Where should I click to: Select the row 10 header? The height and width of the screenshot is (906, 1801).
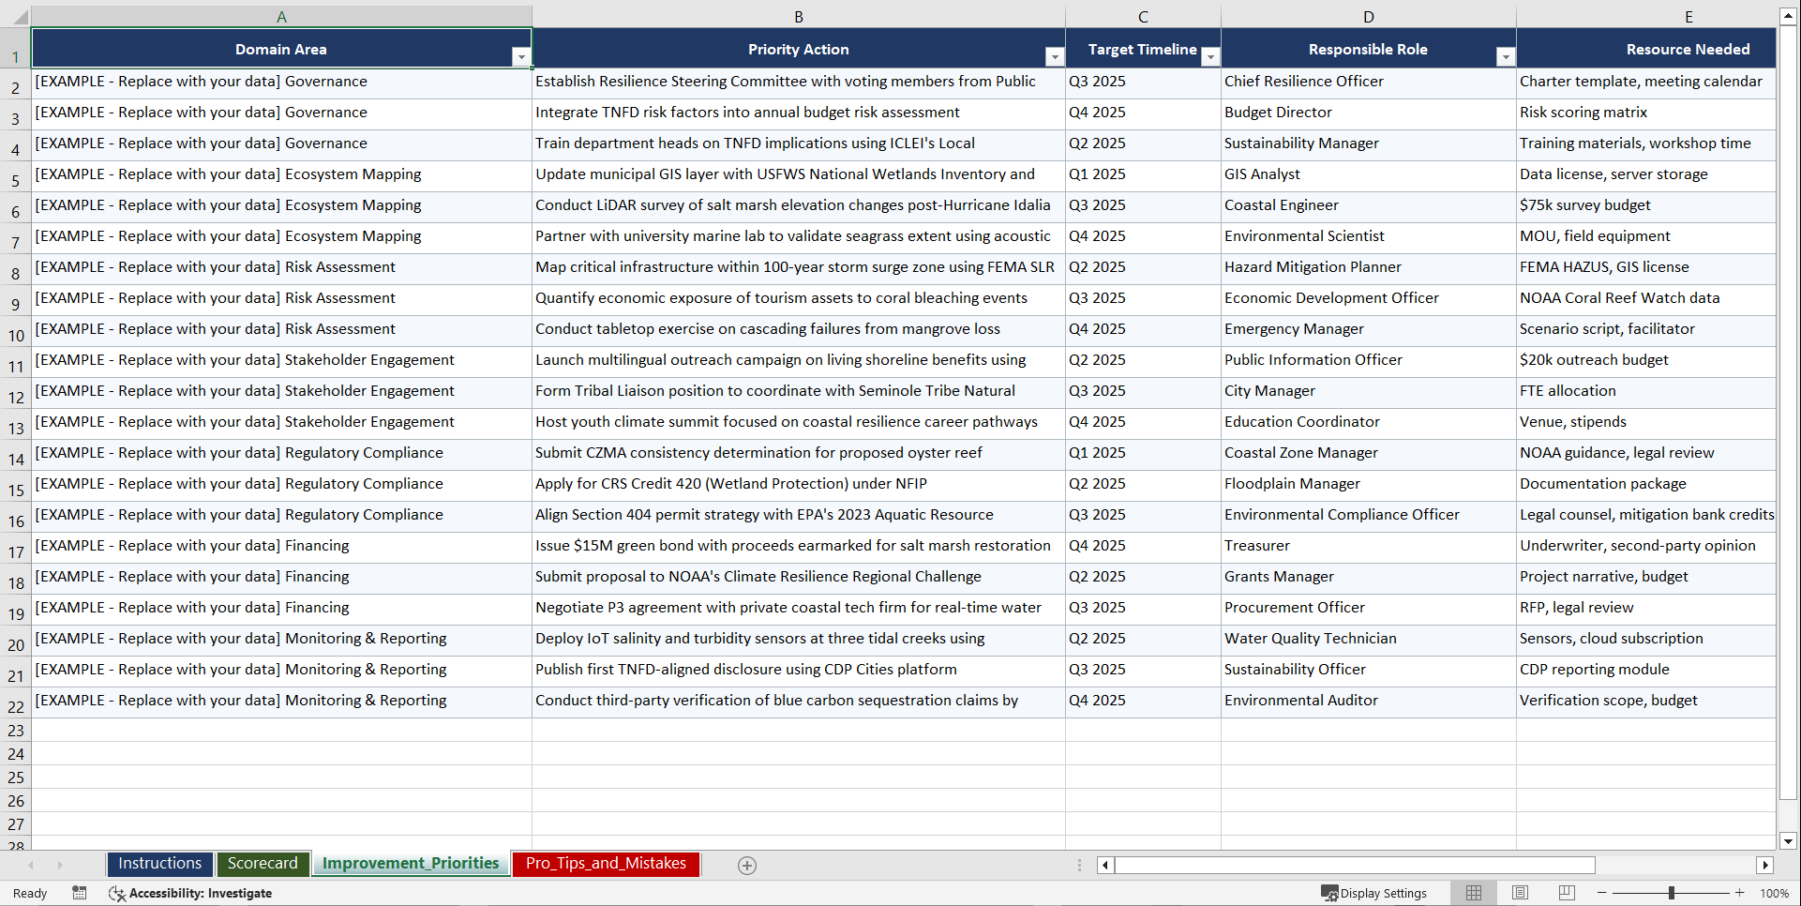click(x=15, y=330)
